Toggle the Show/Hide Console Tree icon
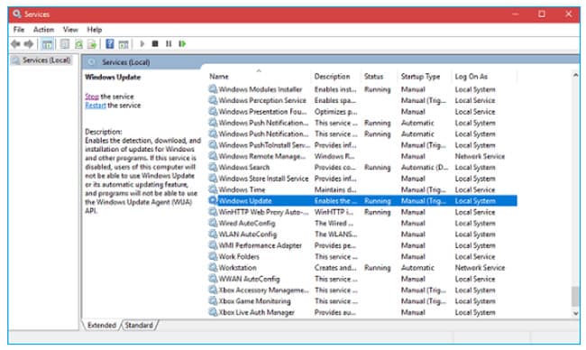This screenshot has height=350, width=586. pyautogui.click(x=47, y=44)
